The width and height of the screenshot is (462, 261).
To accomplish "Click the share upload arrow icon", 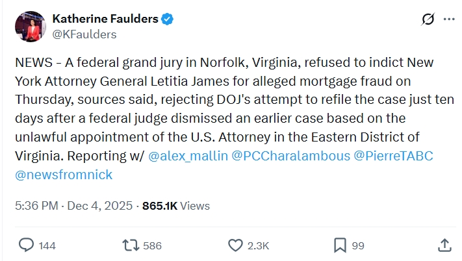I will click(444, 245).
